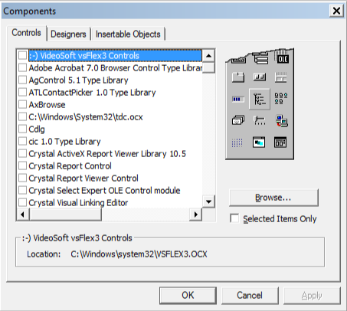Click the list's scroll right arrow
Screen dimensions: 347x311
coord(195,214)
